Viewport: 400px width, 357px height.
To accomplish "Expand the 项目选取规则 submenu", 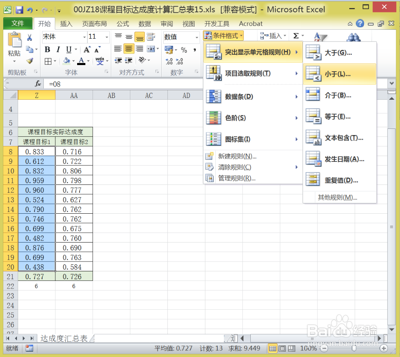I will point(253,74).
